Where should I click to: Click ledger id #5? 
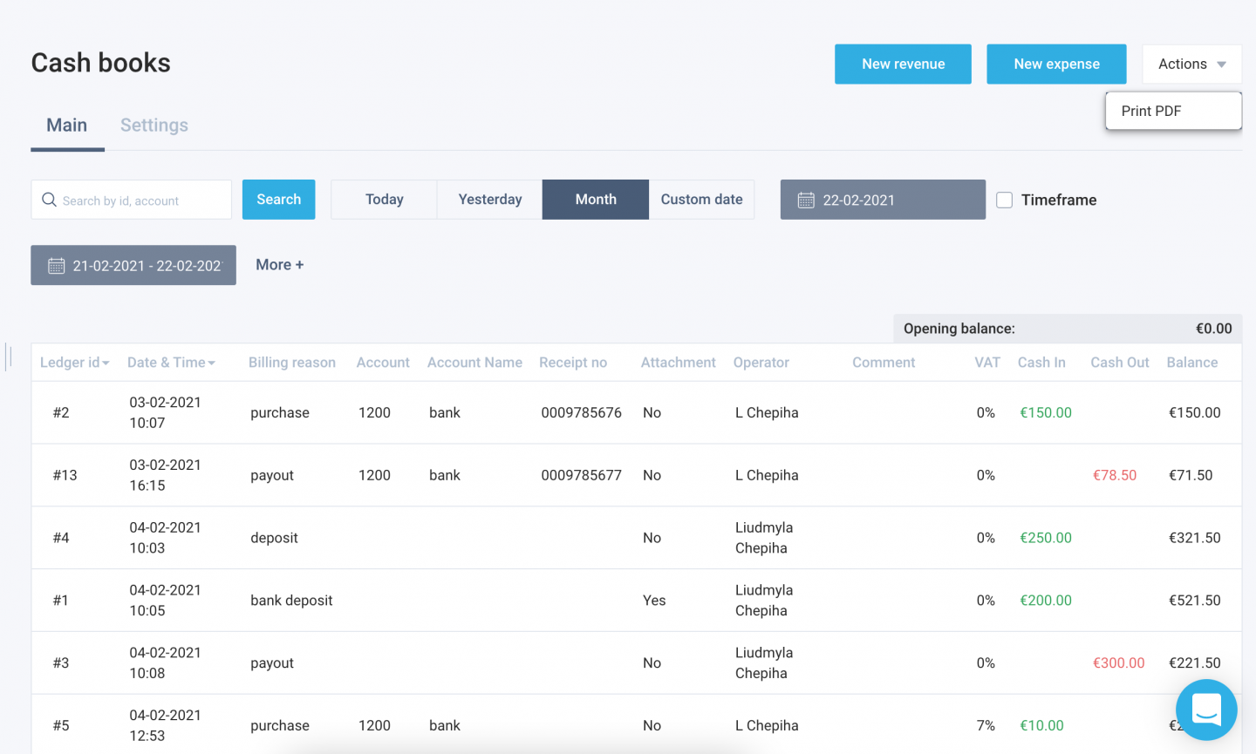pos(61,726)
